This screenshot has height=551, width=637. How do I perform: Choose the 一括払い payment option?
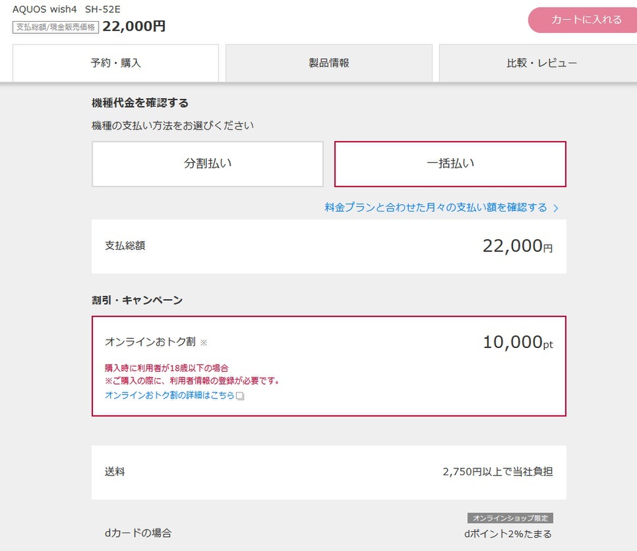[x=450, y=164]
